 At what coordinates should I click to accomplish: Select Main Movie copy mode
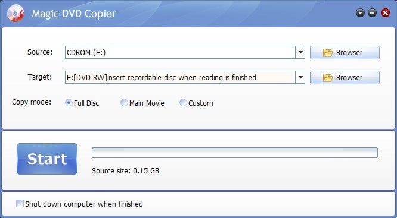(124, 103)
